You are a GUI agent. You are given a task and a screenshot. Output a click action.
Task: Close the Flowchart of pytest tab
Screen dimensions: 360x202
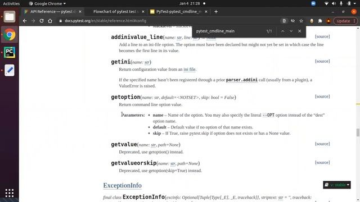point(143,12)
